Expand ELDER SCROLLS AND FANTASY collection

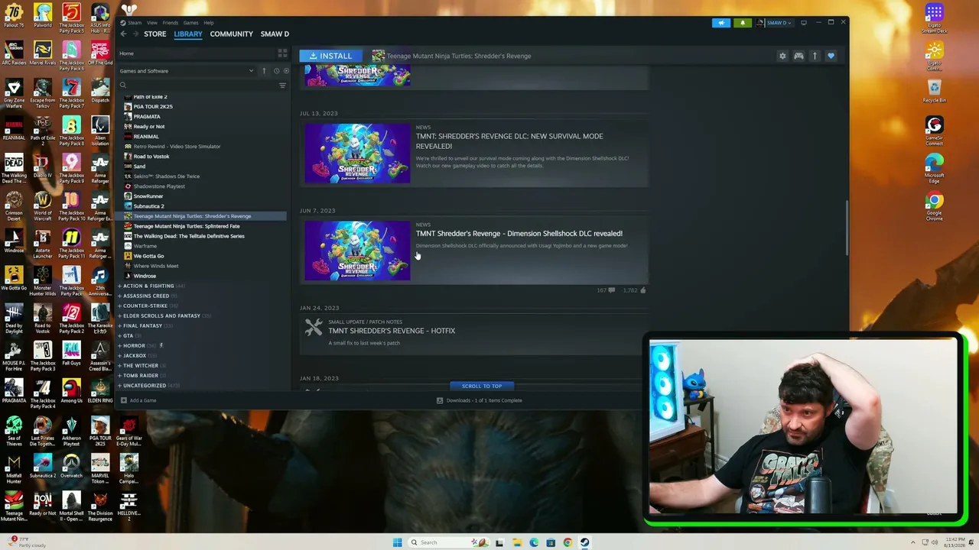[x=161, y=315]
